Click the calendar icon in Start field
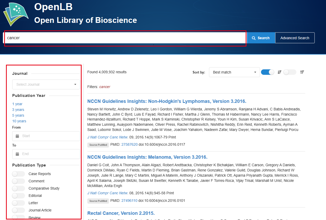 point(17,136)
